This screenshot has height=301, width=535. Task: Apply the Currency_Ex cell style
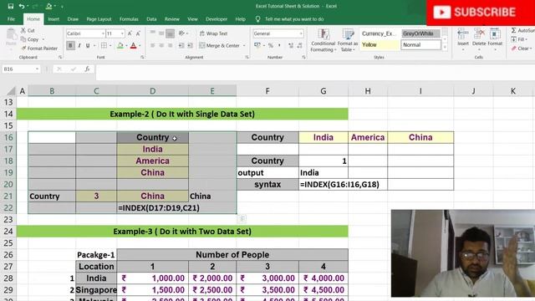coord(380,33)
